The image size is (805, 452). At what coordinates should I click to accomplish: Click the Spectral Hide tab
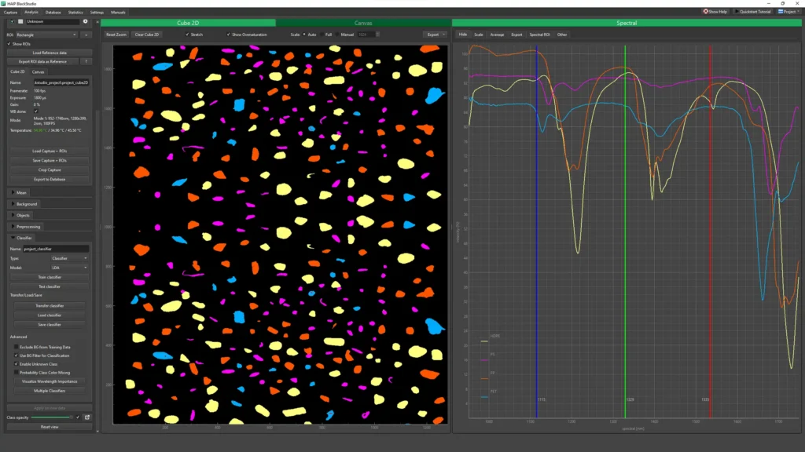(463, 35)
